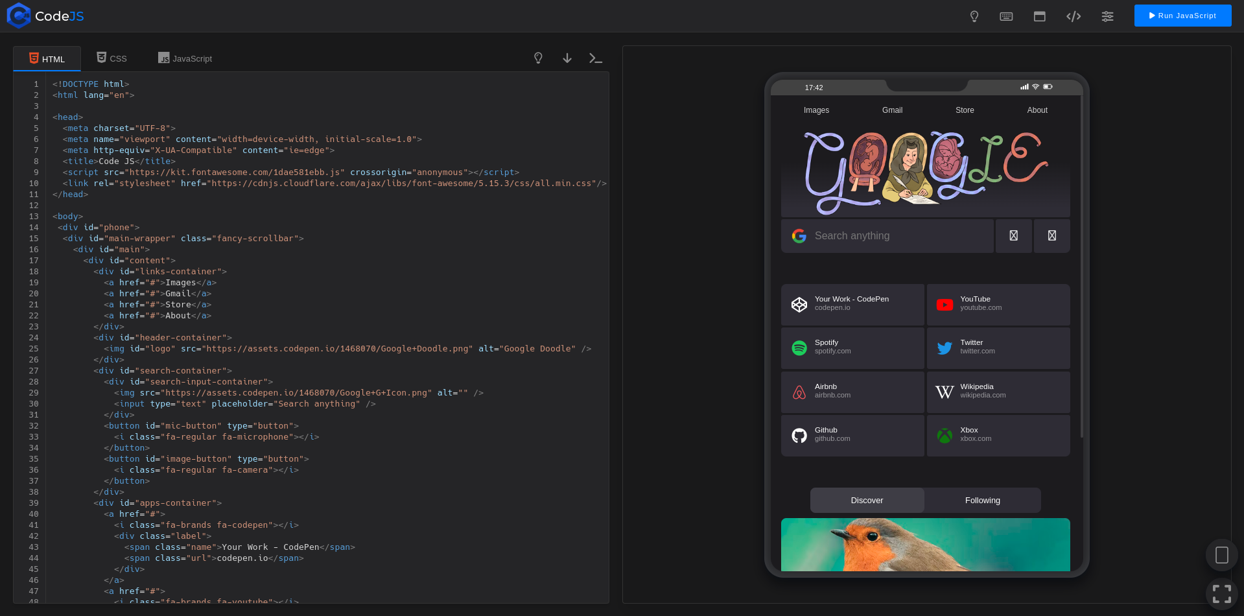Viewport: 1244px width, 616px height.
Task: Click the Google Doodle image
Action: 925,172
